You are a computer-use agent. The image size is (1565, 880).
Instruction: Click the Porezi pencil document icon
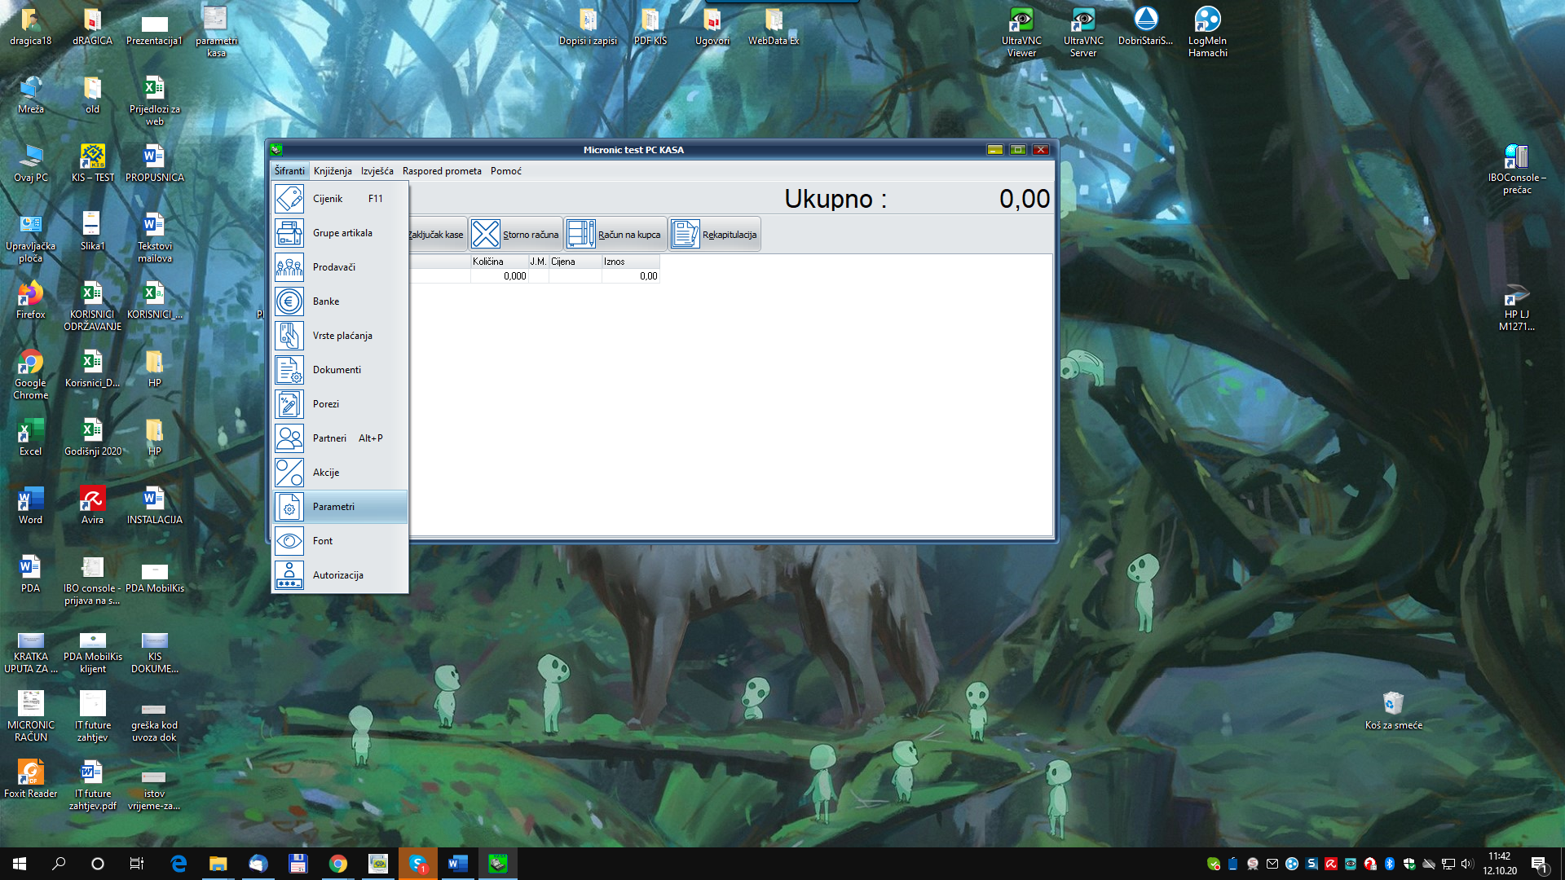(289, 404)
